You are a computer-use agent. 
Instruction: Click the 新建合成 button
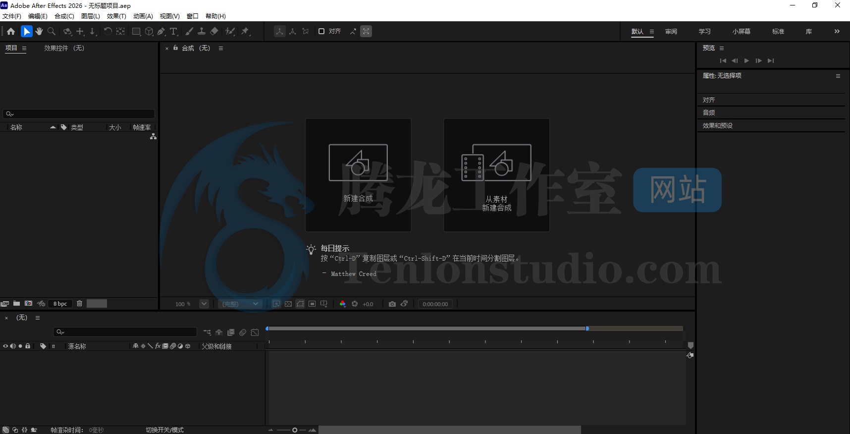pos(358,175)
